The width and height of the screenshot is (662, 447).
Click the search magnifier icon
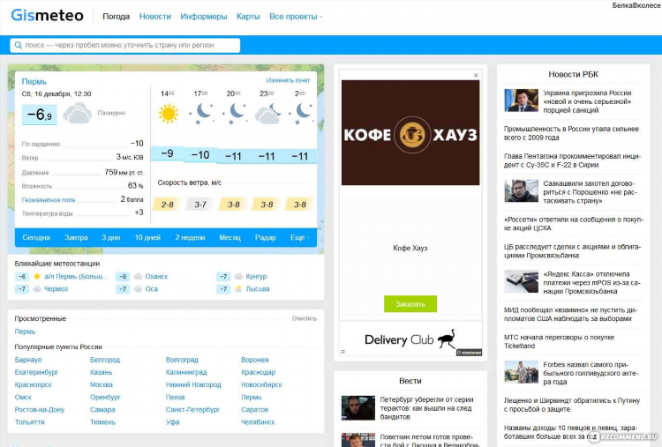click(x=19, y=45)
